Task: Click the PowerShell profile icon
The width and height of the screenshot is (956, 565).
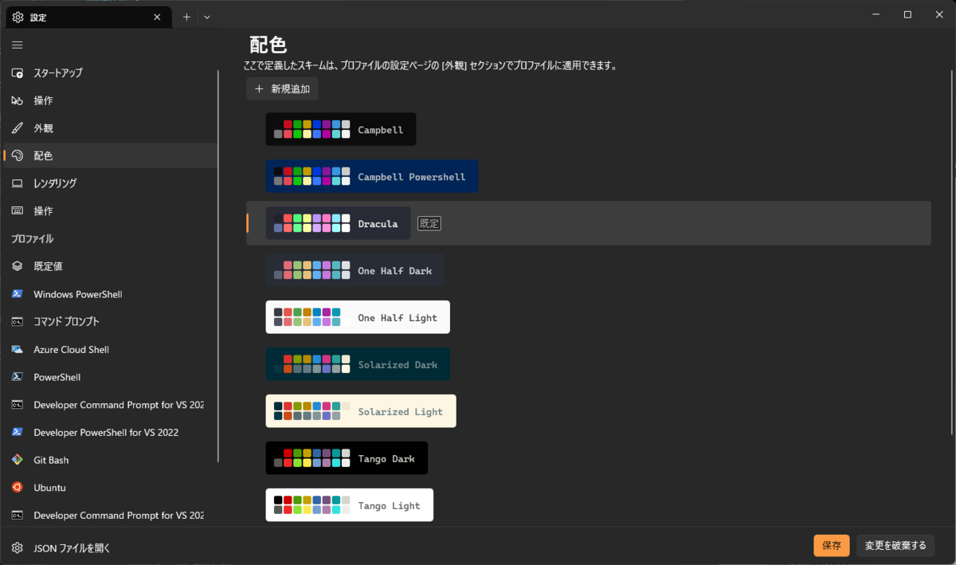Action: coord(18,377)
